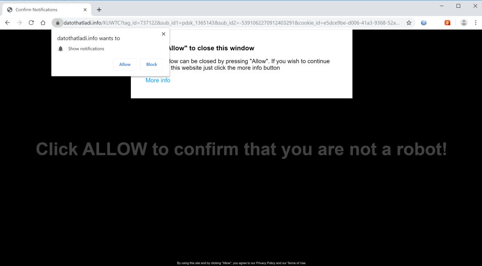Image resolution: width=482 pixels, height=266 pixels.
Task: View site information via the lock icon
Action: [x=57, y=23]
